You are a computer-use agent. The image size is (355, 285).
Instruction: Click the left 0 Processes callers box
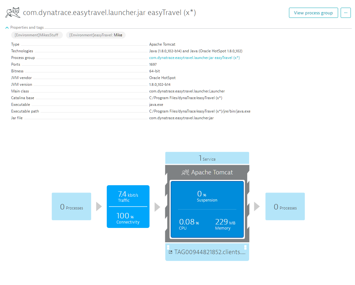coord(71,207)
